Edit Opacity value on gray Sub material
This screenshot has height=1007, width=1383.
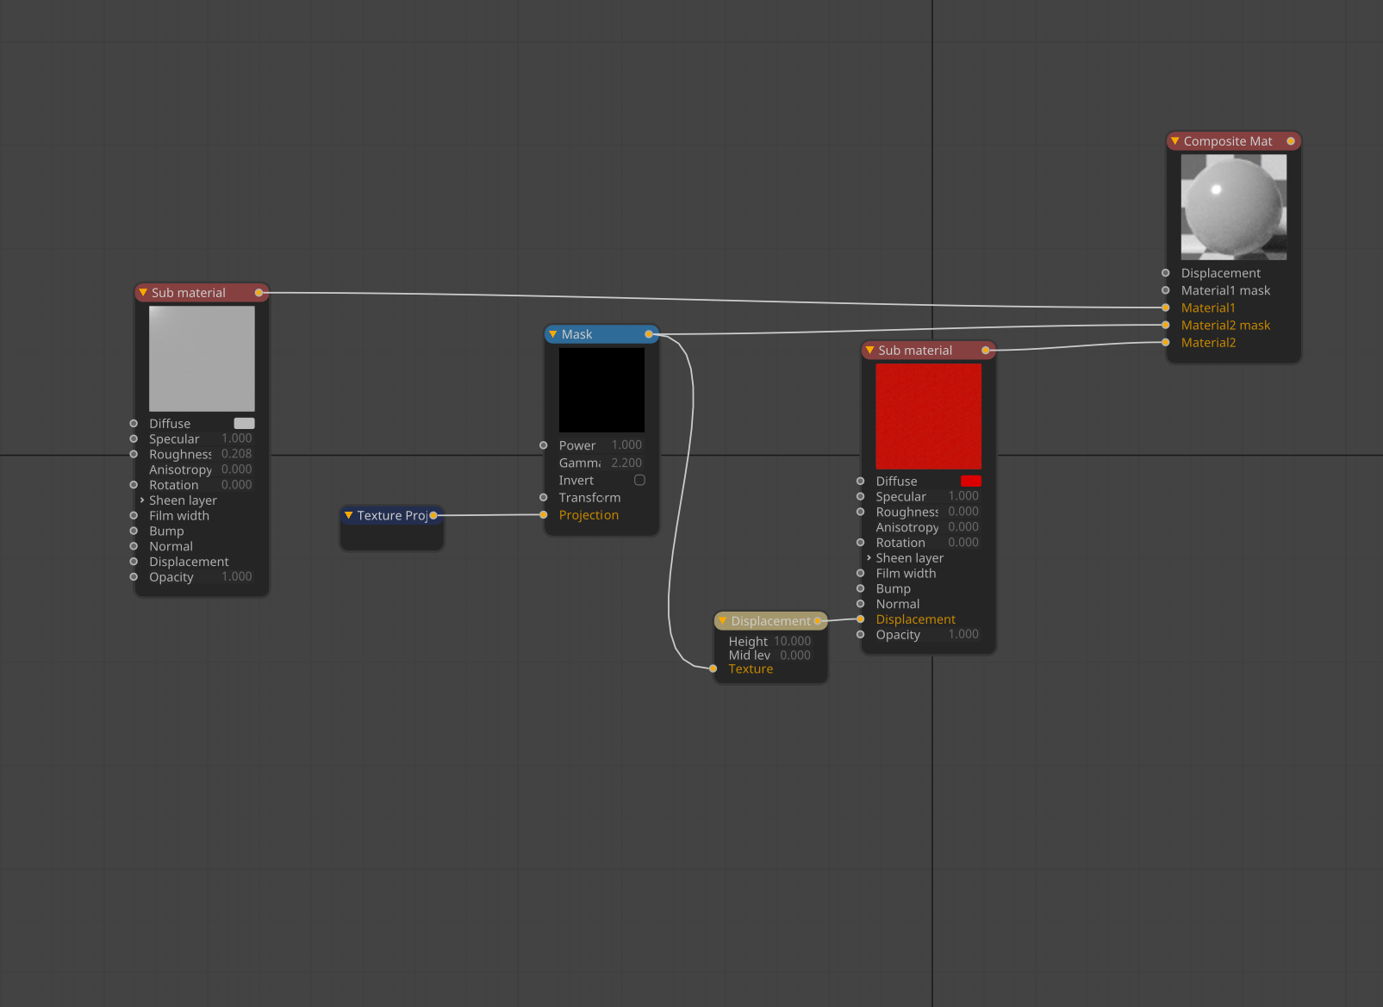pyautogui.click(x=237, y=577)
